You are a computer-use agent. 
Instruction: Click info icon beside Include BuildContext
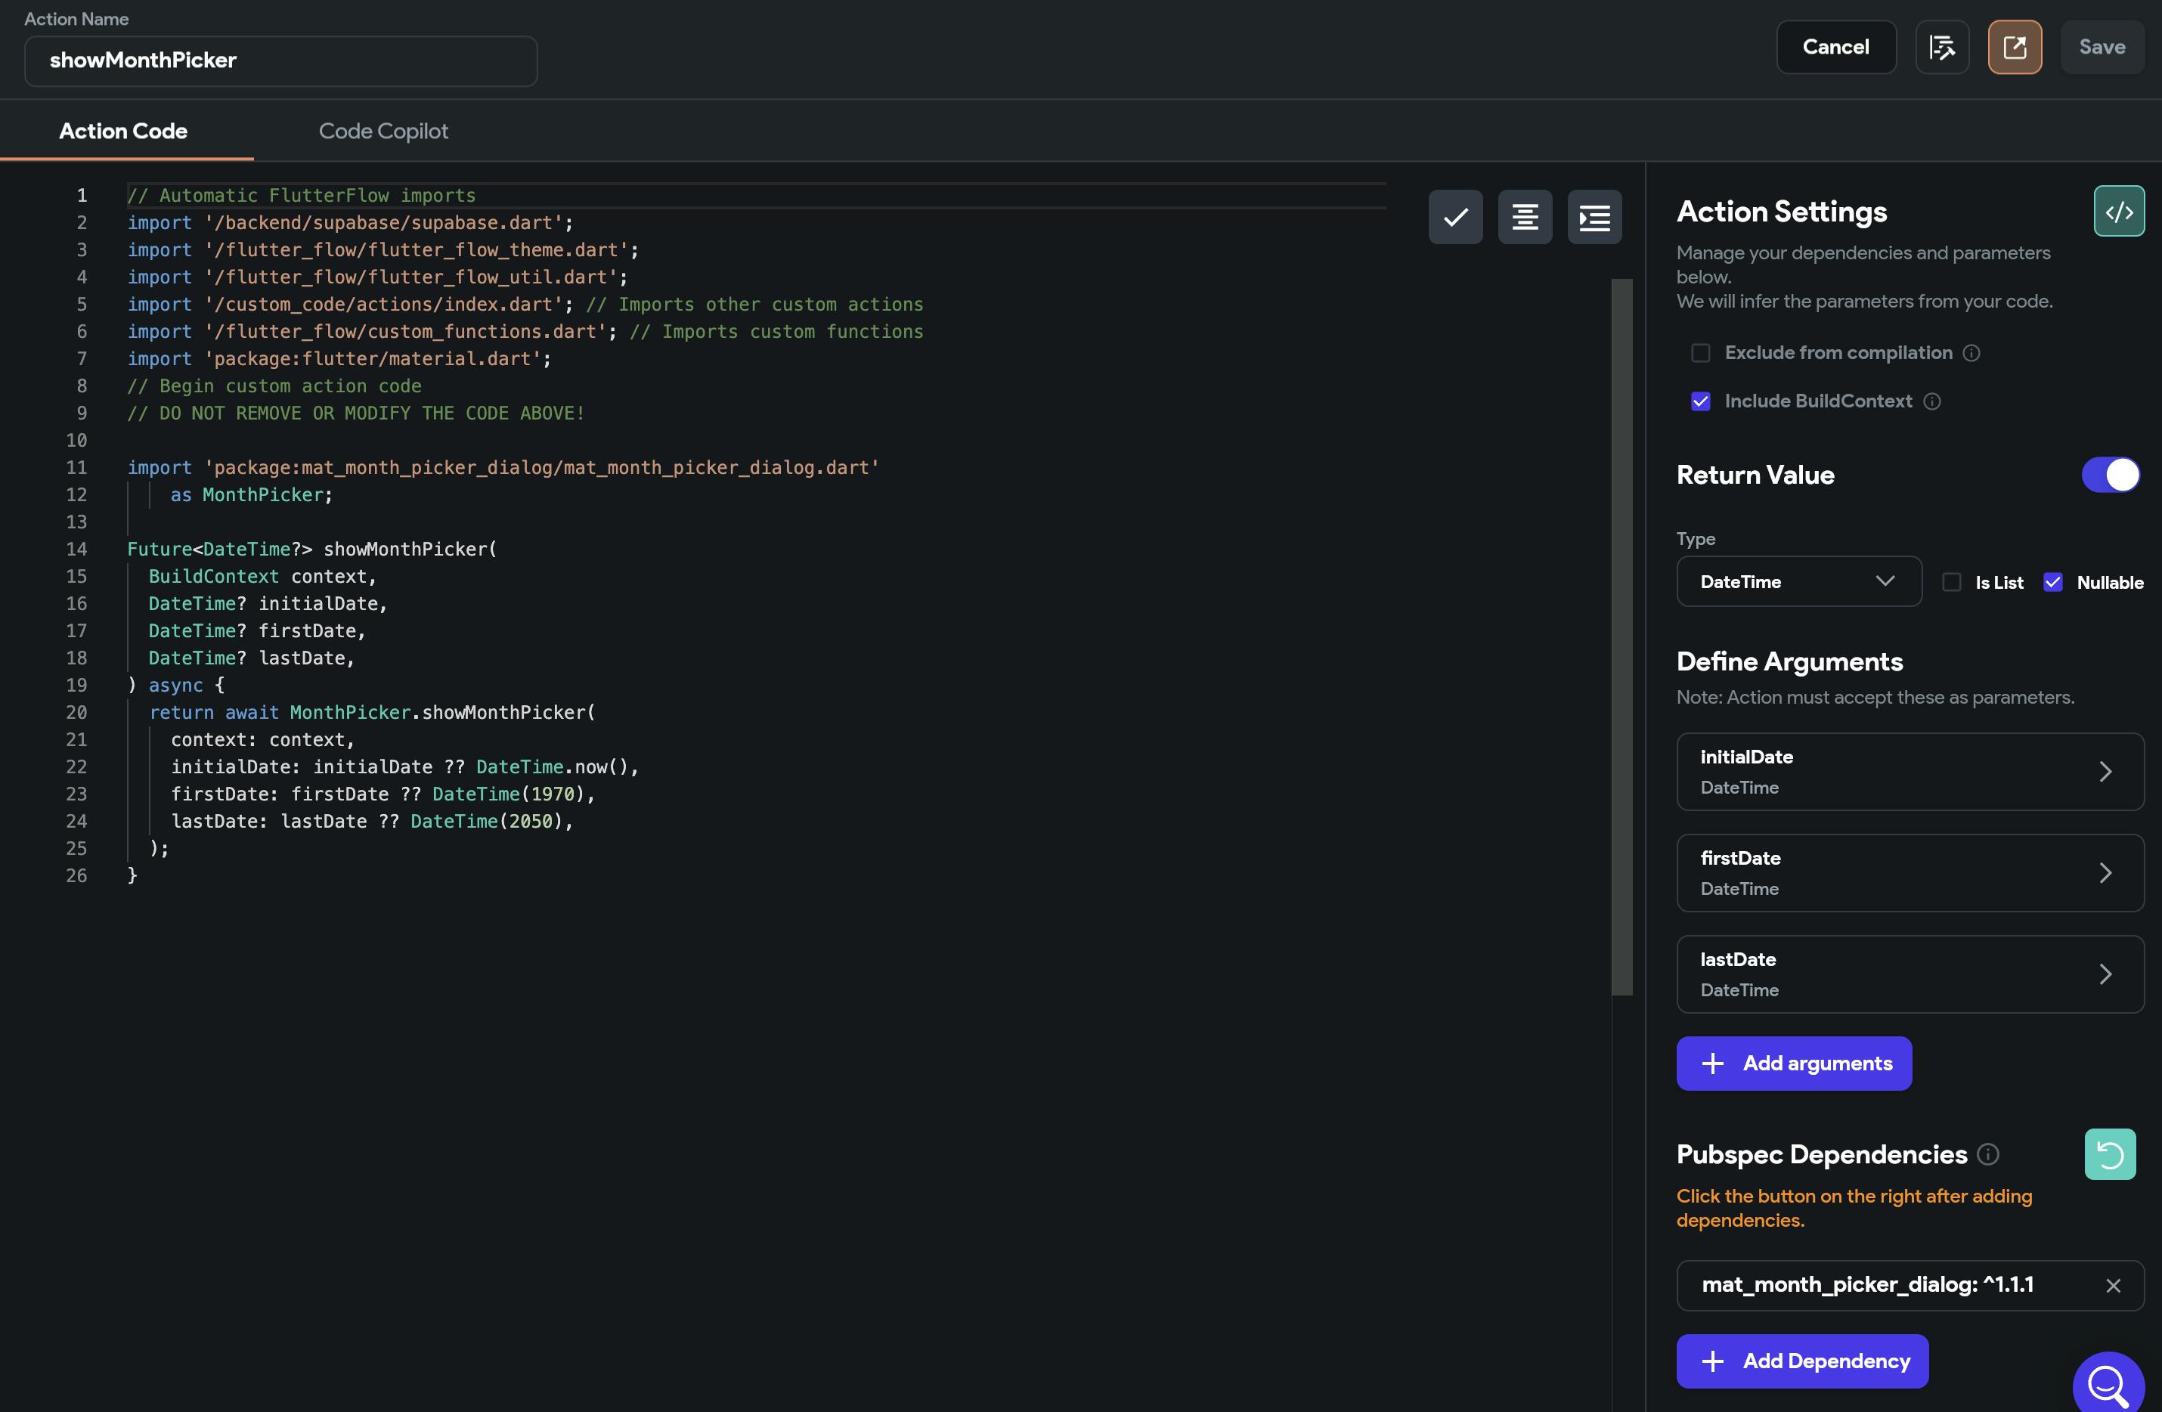pyautogui.click(x=1932, y=401)
